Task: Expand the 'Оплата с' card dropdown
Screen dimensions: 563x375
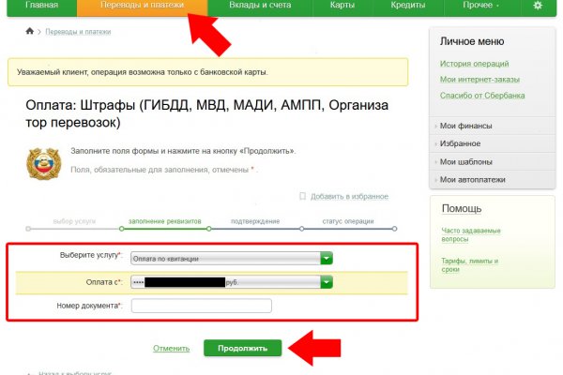Action: [x=327, y=281]
